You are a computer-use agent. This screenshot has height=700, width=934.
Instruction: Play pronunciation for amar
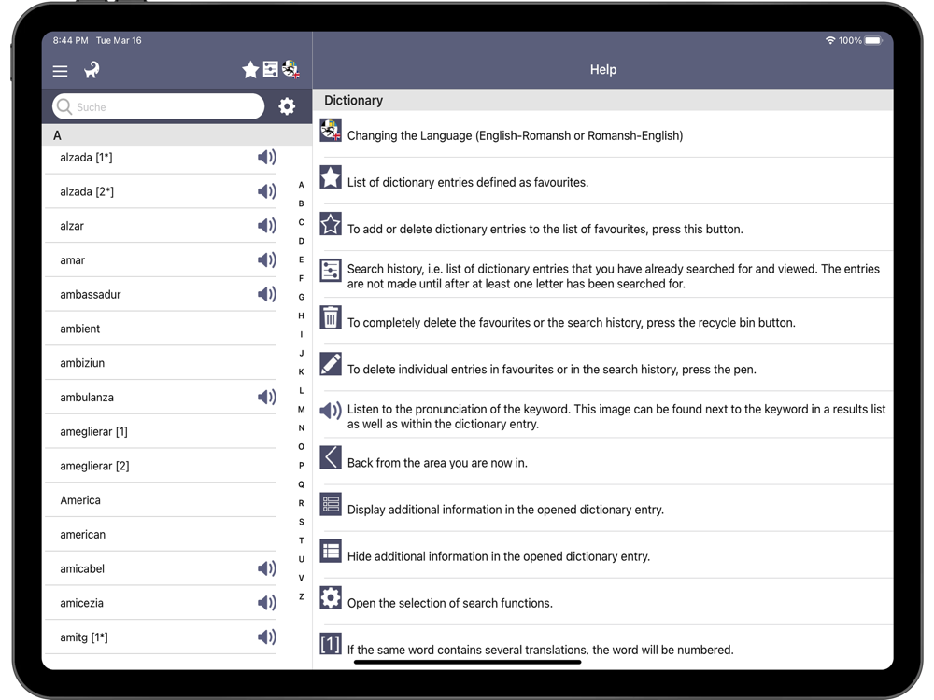coord(267,259)
